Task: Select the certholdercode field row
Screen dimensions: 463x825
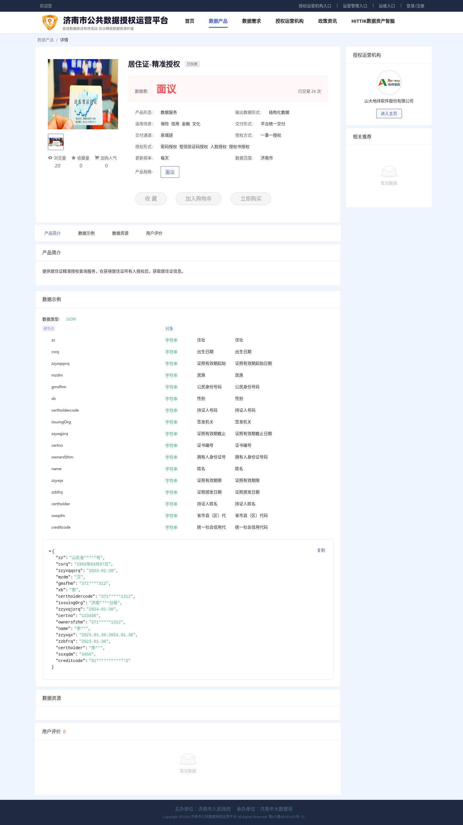Action: point(188,410)
